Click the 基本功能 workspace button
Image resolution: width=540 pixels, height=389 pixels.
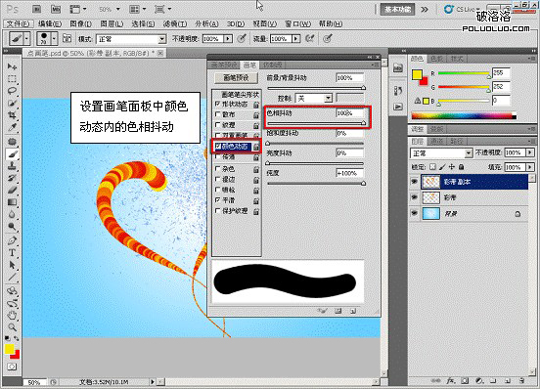point(397,10)
